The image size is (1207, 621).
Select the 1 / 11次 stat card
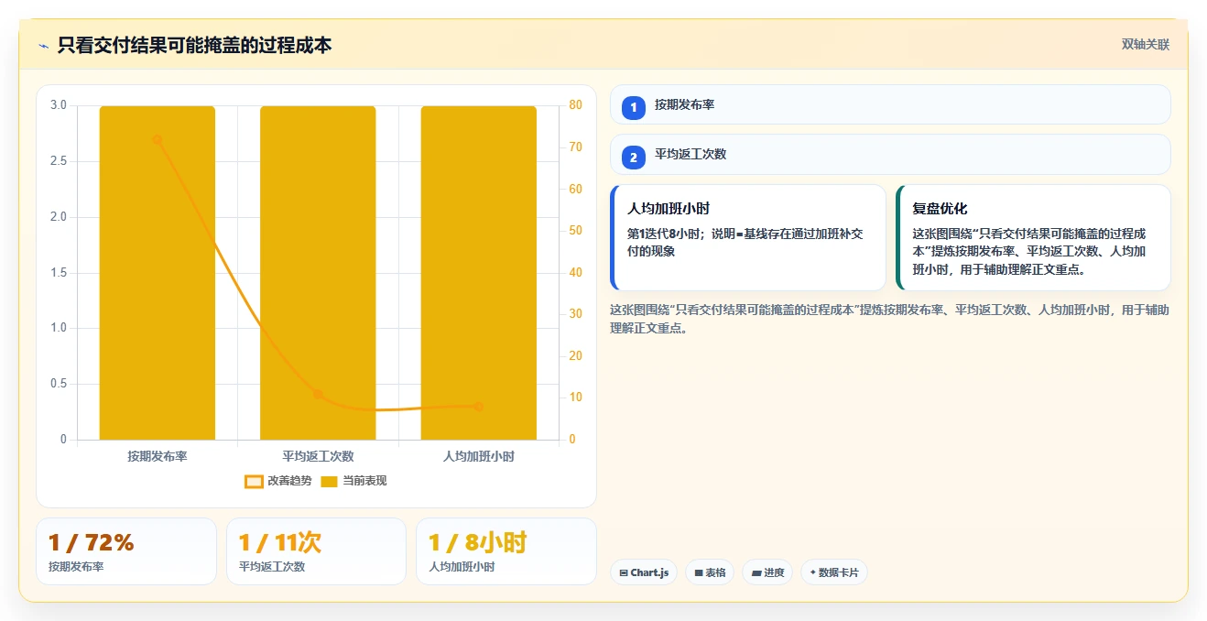pyautogui.click(x=316, y=551)
